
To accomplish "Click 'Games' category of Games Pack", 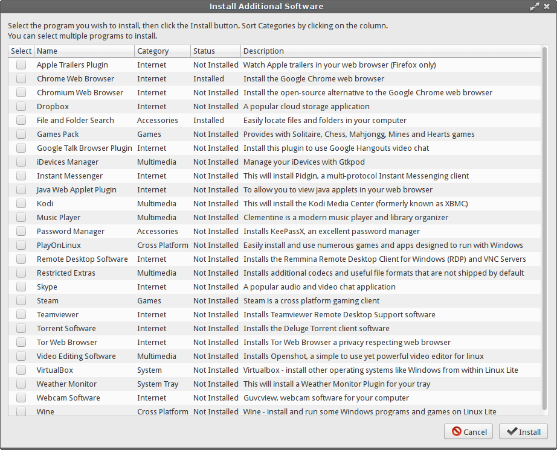I will (149, 134).
